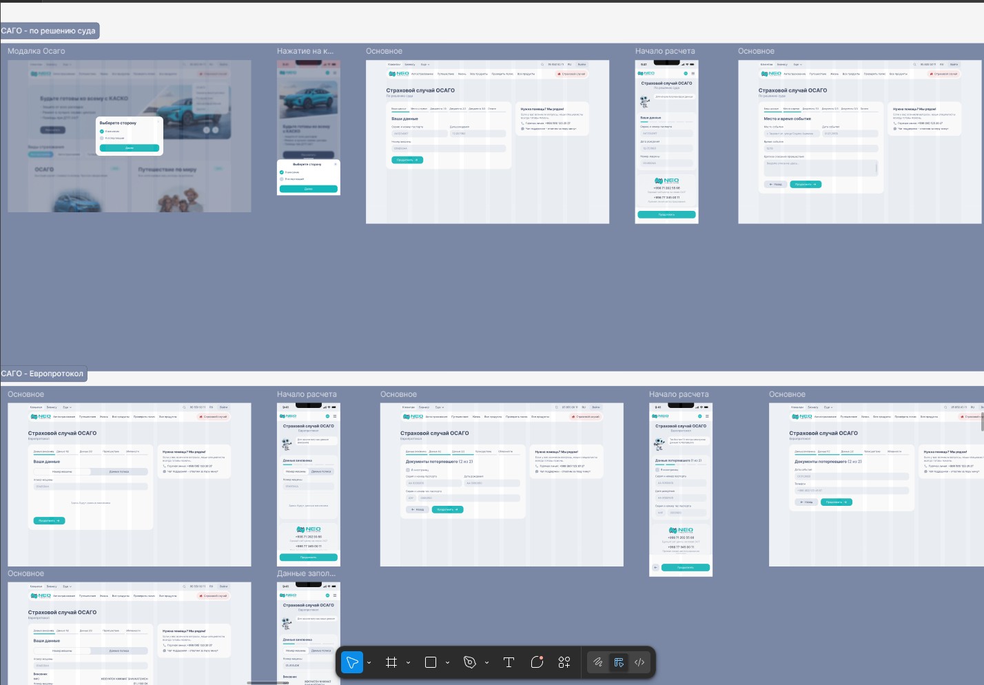The height and width of the screenshot is (685, 984).
Task: Expand the Move tool options chevron
Action: tap(369, 663)
